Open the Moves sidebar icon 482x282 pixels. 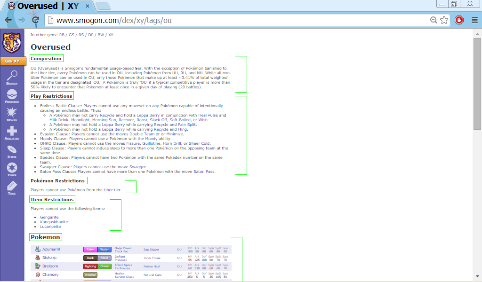tap(12, 114)
